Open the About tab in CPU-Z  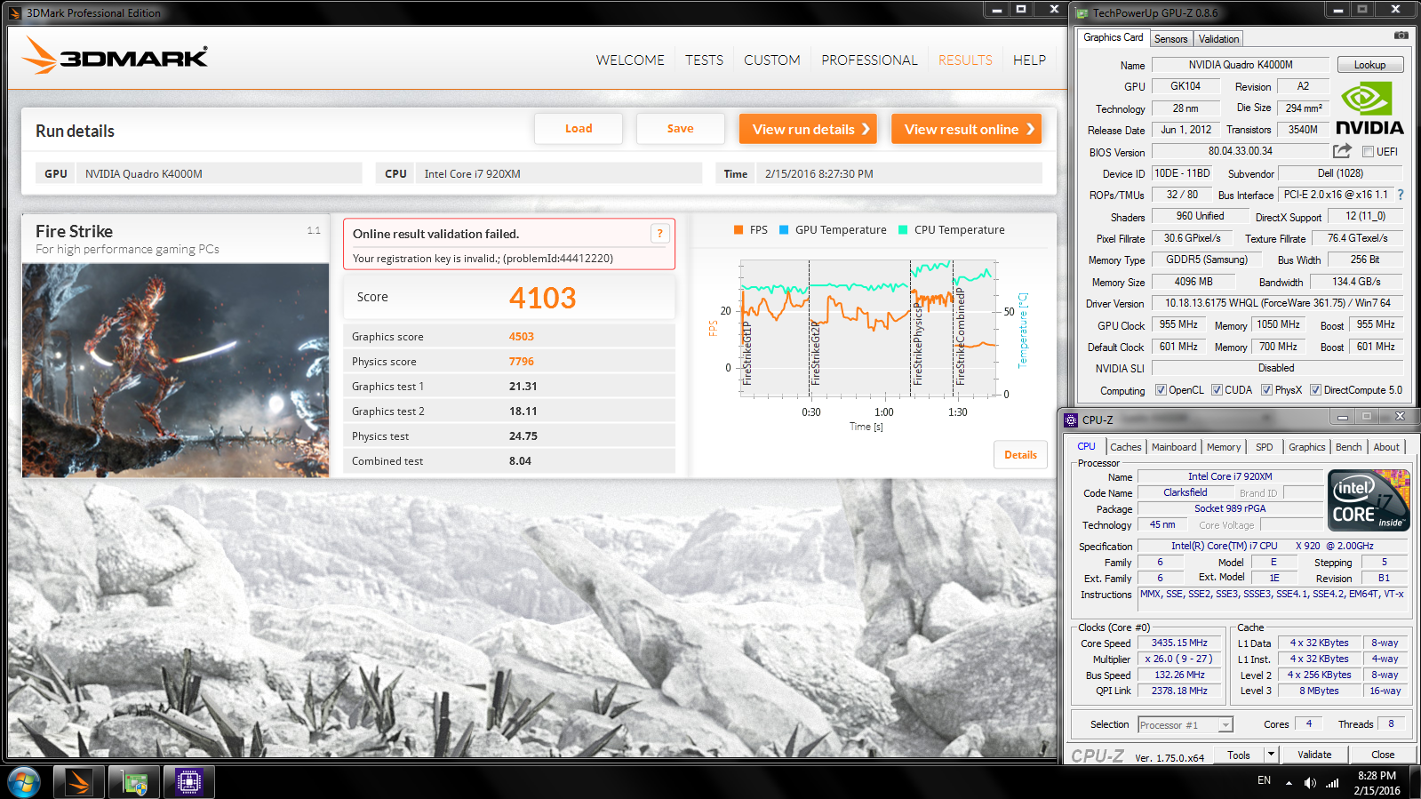1385,447
